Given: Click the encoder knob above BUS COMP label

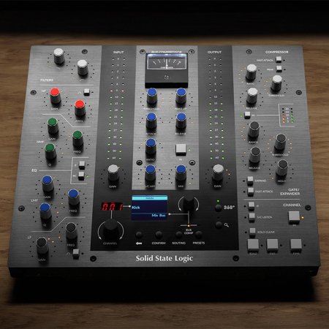Looking at the screenshot, I should coord(189,204).
